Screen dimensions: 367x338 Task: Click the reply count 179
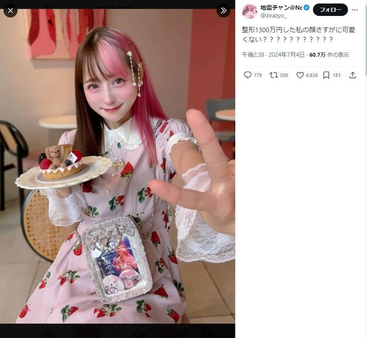(258, 75)
